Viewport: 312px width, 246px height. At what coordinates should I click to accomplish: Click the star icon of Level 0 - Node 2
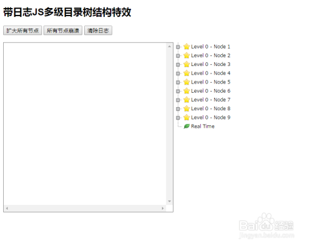click(187, 55)
